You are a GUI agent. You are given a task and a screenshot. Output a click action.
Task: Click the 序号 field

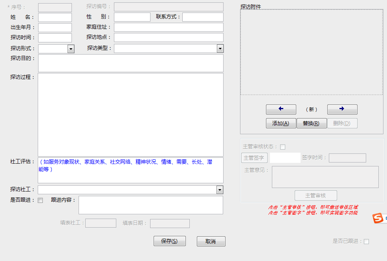pyautogui.click(x=55, y=7)
